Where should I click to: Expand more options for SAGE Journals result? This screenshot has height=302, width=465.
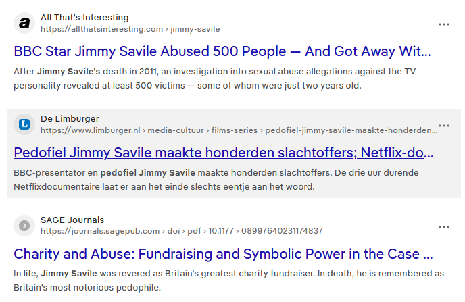pos(444,227)
